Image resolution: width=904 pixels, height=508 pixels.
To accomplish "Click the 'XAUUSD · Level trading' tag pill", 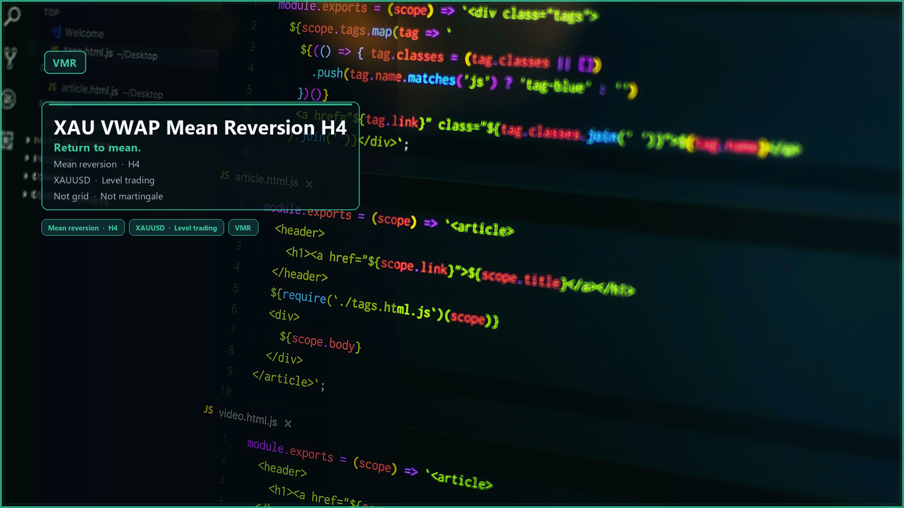I will pos(177,228).
